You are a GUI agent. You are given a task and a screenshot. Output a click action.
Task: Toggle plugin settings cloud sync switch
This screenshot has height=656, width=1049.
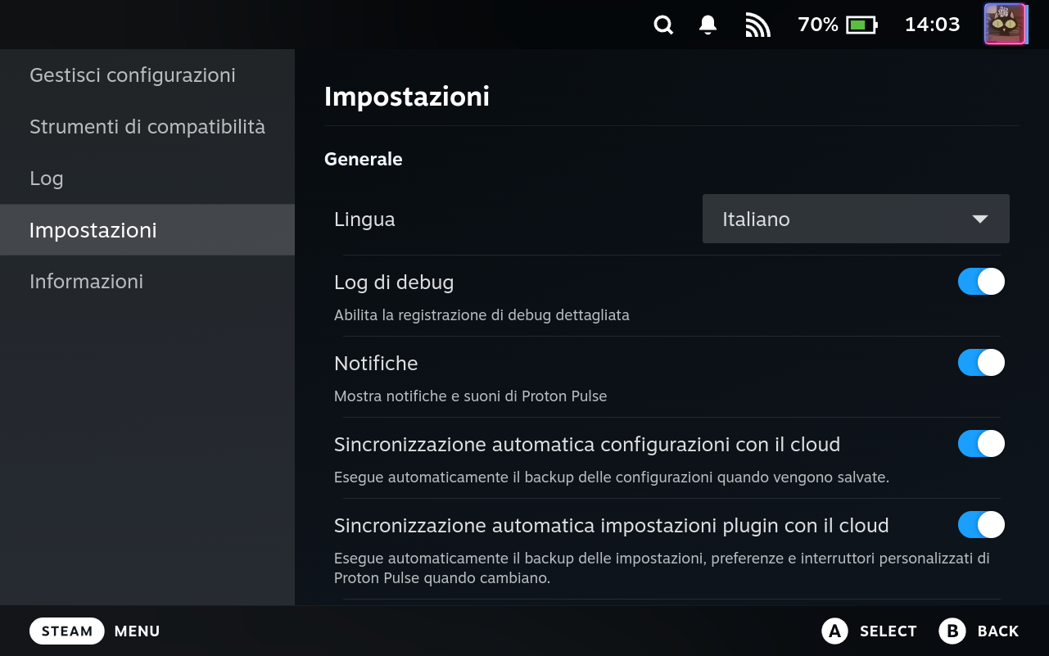tap(981, 525)
